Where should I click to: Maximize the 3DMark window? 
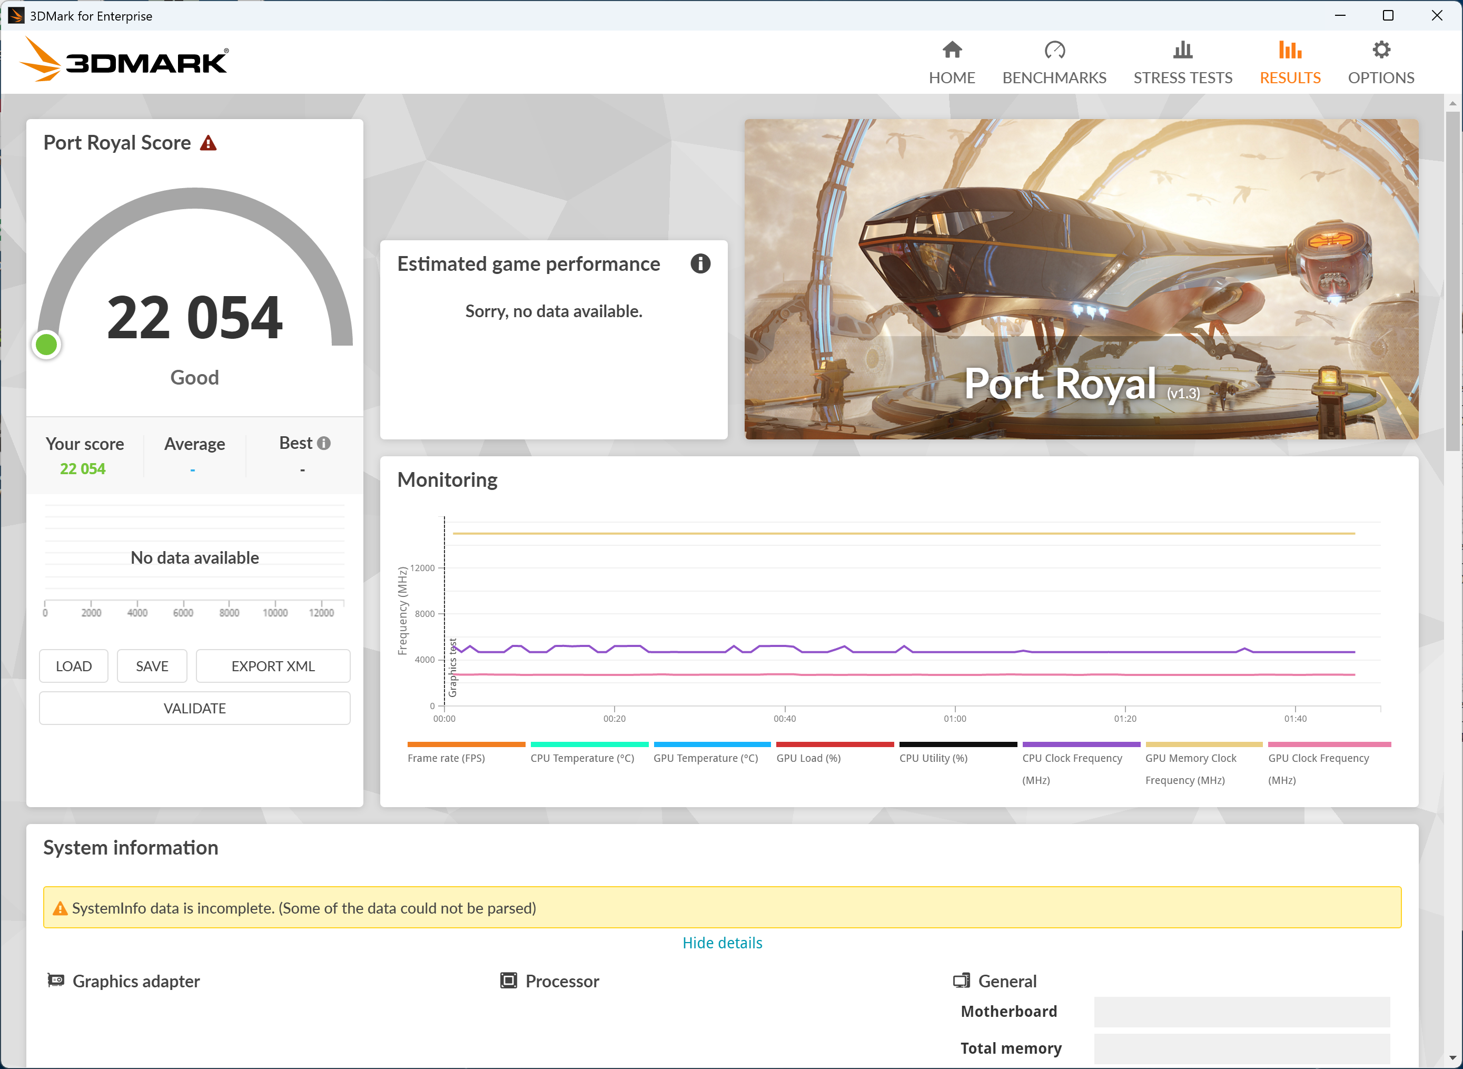pos(1388,15)
